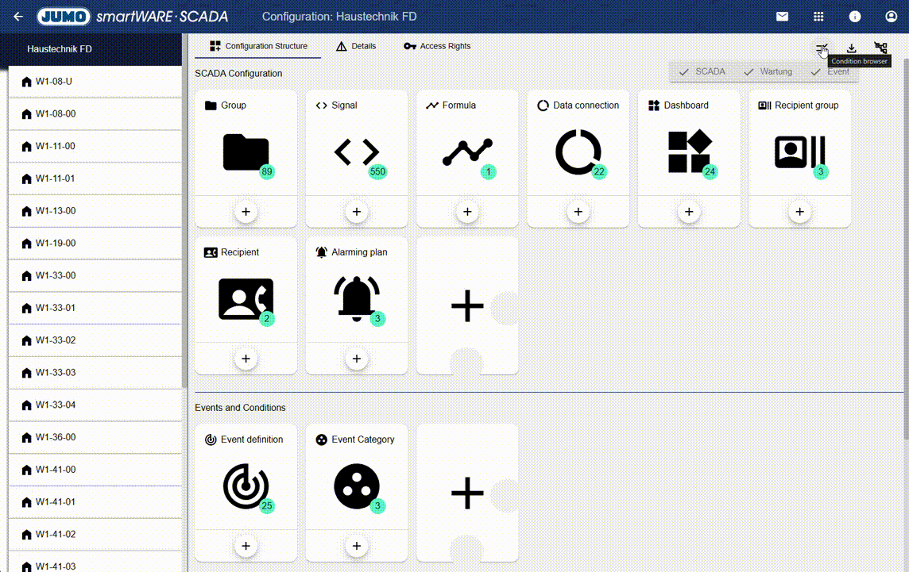This screenshot has width=909, height=572.
Task: Toggle the Wartung filter chip
Action: coord(768,71)
